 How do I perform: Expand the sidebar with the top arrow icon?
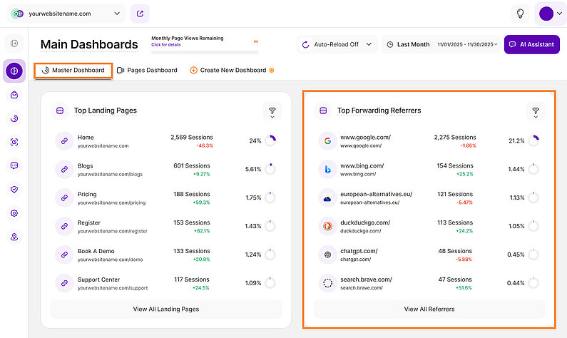(x=14, y=44)
